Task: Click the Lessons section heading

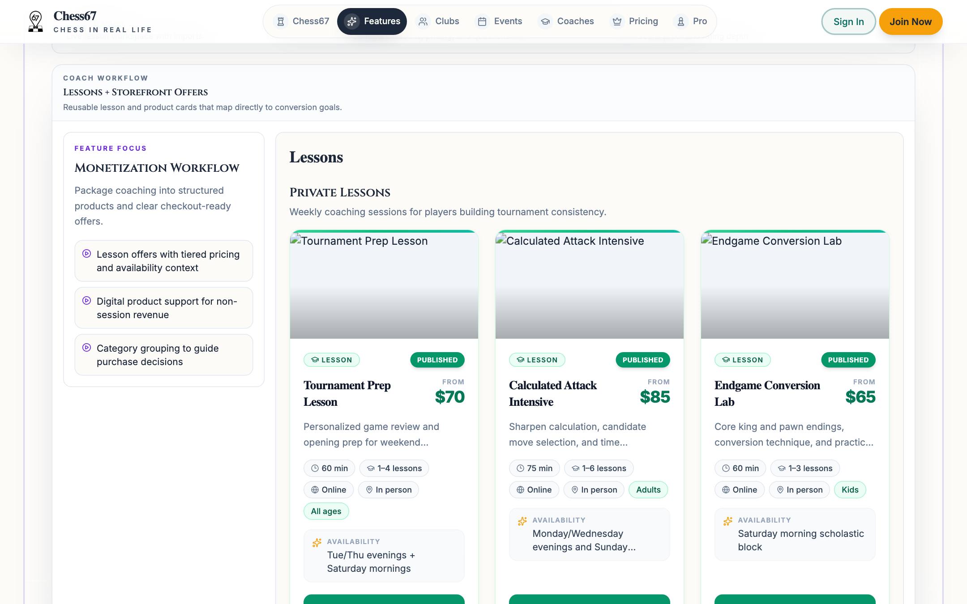Action: pyautogui.click(x=316, y=157)
